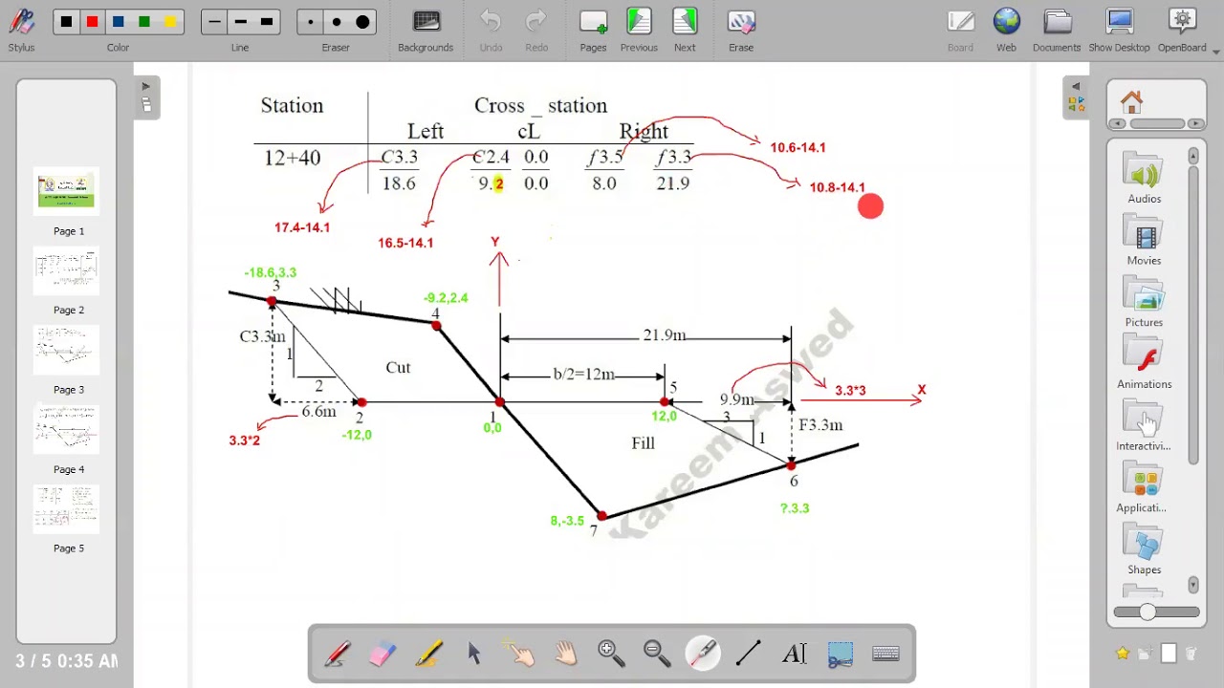Collapse the library panel
The image size is (1224, 688).
tap(1076, 97)
